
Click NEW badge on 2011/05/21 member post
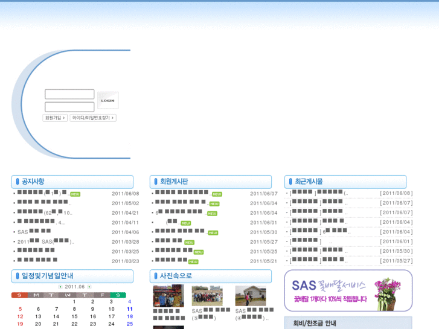pyautogui.click(x=193, y=262)
